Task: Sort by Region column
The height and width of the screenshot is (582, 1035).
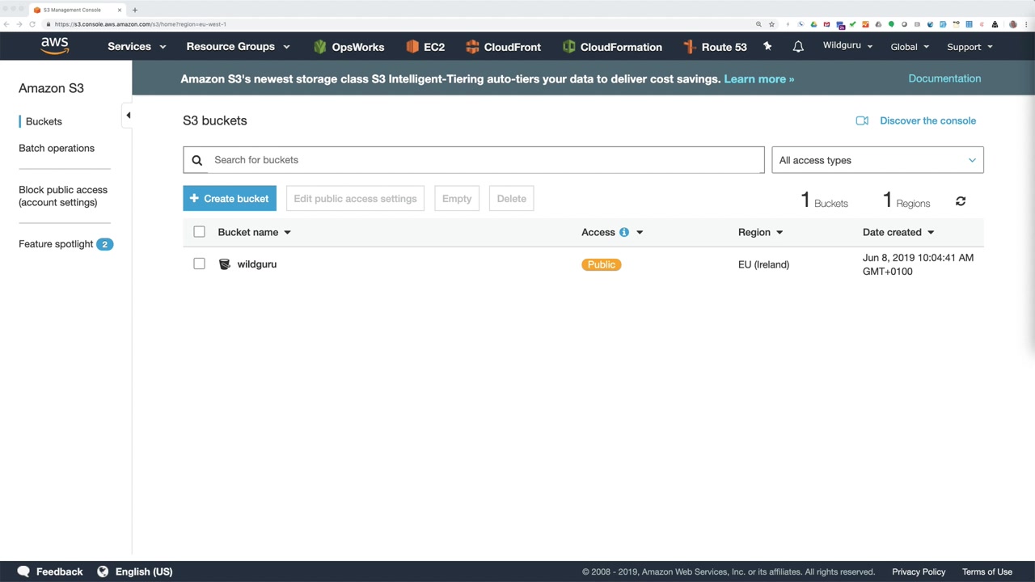Action: 760,232
